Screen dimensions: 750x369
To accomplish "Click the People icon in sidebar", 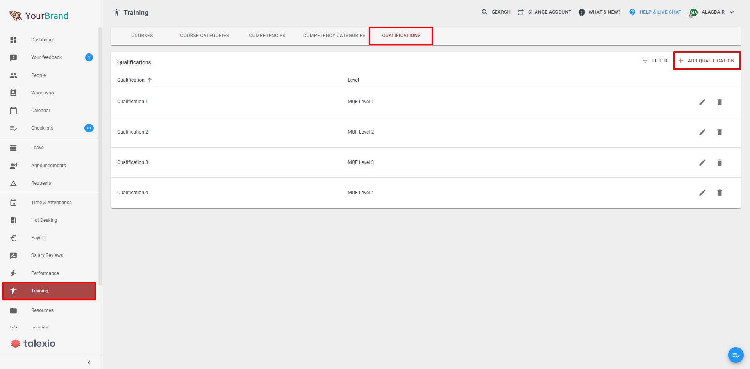I will pos(13,75).
